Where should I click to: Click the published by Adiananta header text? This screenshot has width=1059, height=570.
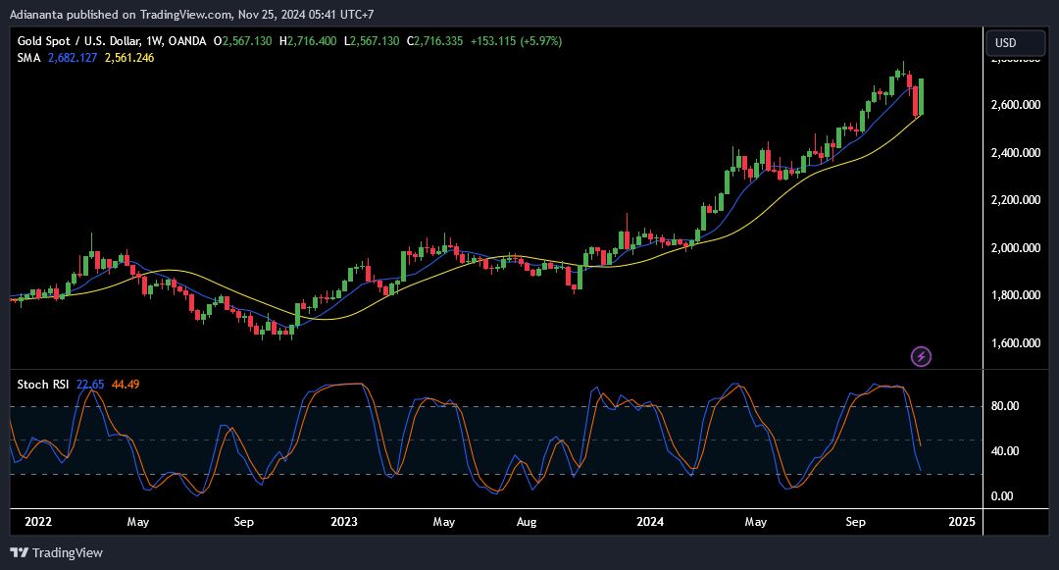tap(192, 14)
